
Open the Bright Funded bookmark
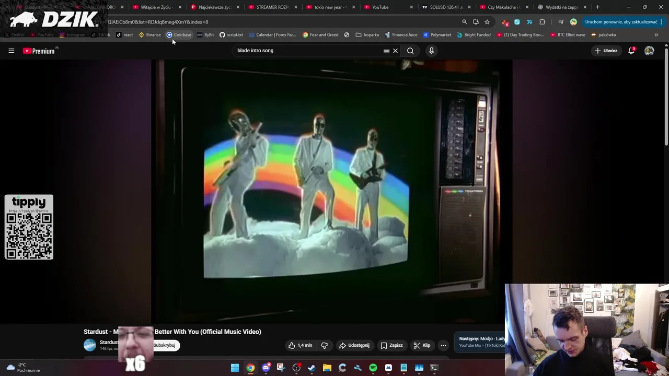pyautogui.click(x=474, y=35)
